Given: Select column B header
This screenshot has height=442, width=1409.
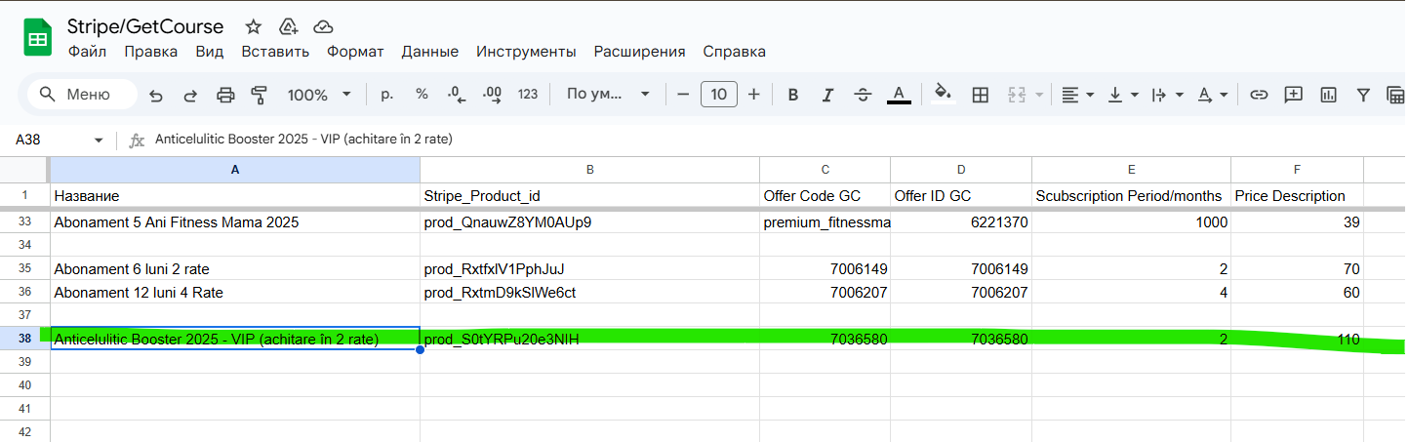Looking at the screenshot, I should click(x=589, y=170).
